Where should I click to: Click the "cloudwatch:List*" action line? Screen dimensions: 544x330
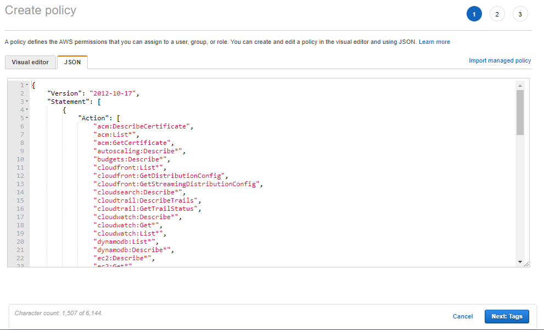pos(128,233)
